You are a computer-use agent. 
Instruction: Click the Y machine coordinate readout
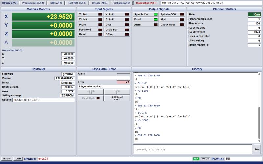click(43, 25)
